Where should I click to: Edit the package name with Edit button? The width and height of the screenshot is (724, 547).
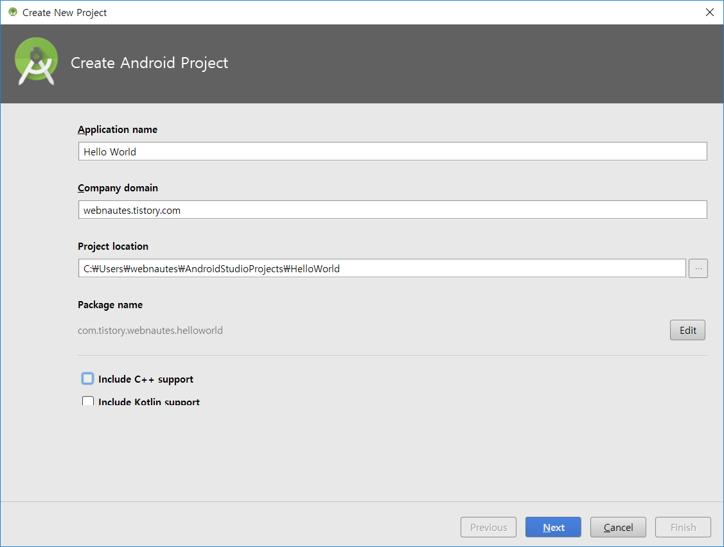pos(687,330)
